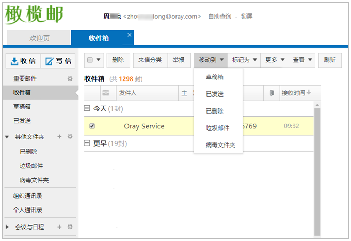This screenshot has height=241, width=351.
Task: Open settings gear for 其他文件夹
Action: (70, 137)
